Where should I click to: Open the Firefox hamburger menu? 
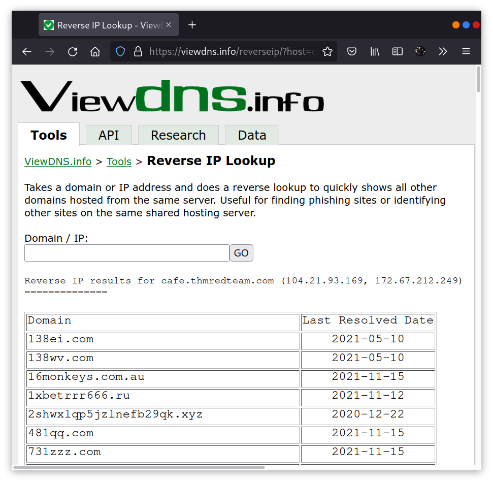(466, 51)
